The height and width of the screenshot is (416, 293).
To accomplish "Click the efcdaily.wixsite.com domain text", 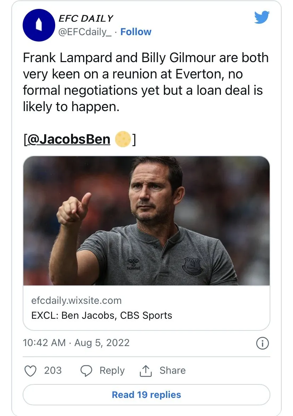I will coord(76,301).
